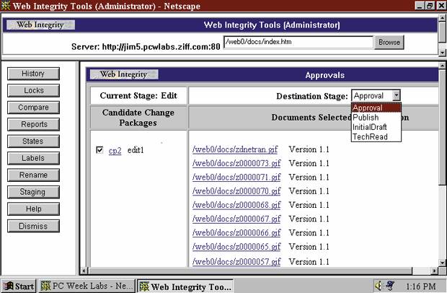
Task: Click the horizontal scrollbar thumb
Action: 250,271
